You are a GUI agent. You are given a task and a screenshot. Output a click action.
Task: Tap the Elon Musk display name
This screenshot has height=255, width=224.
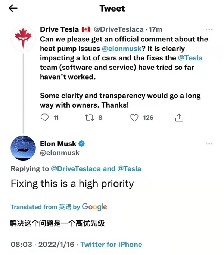point(58,144)
